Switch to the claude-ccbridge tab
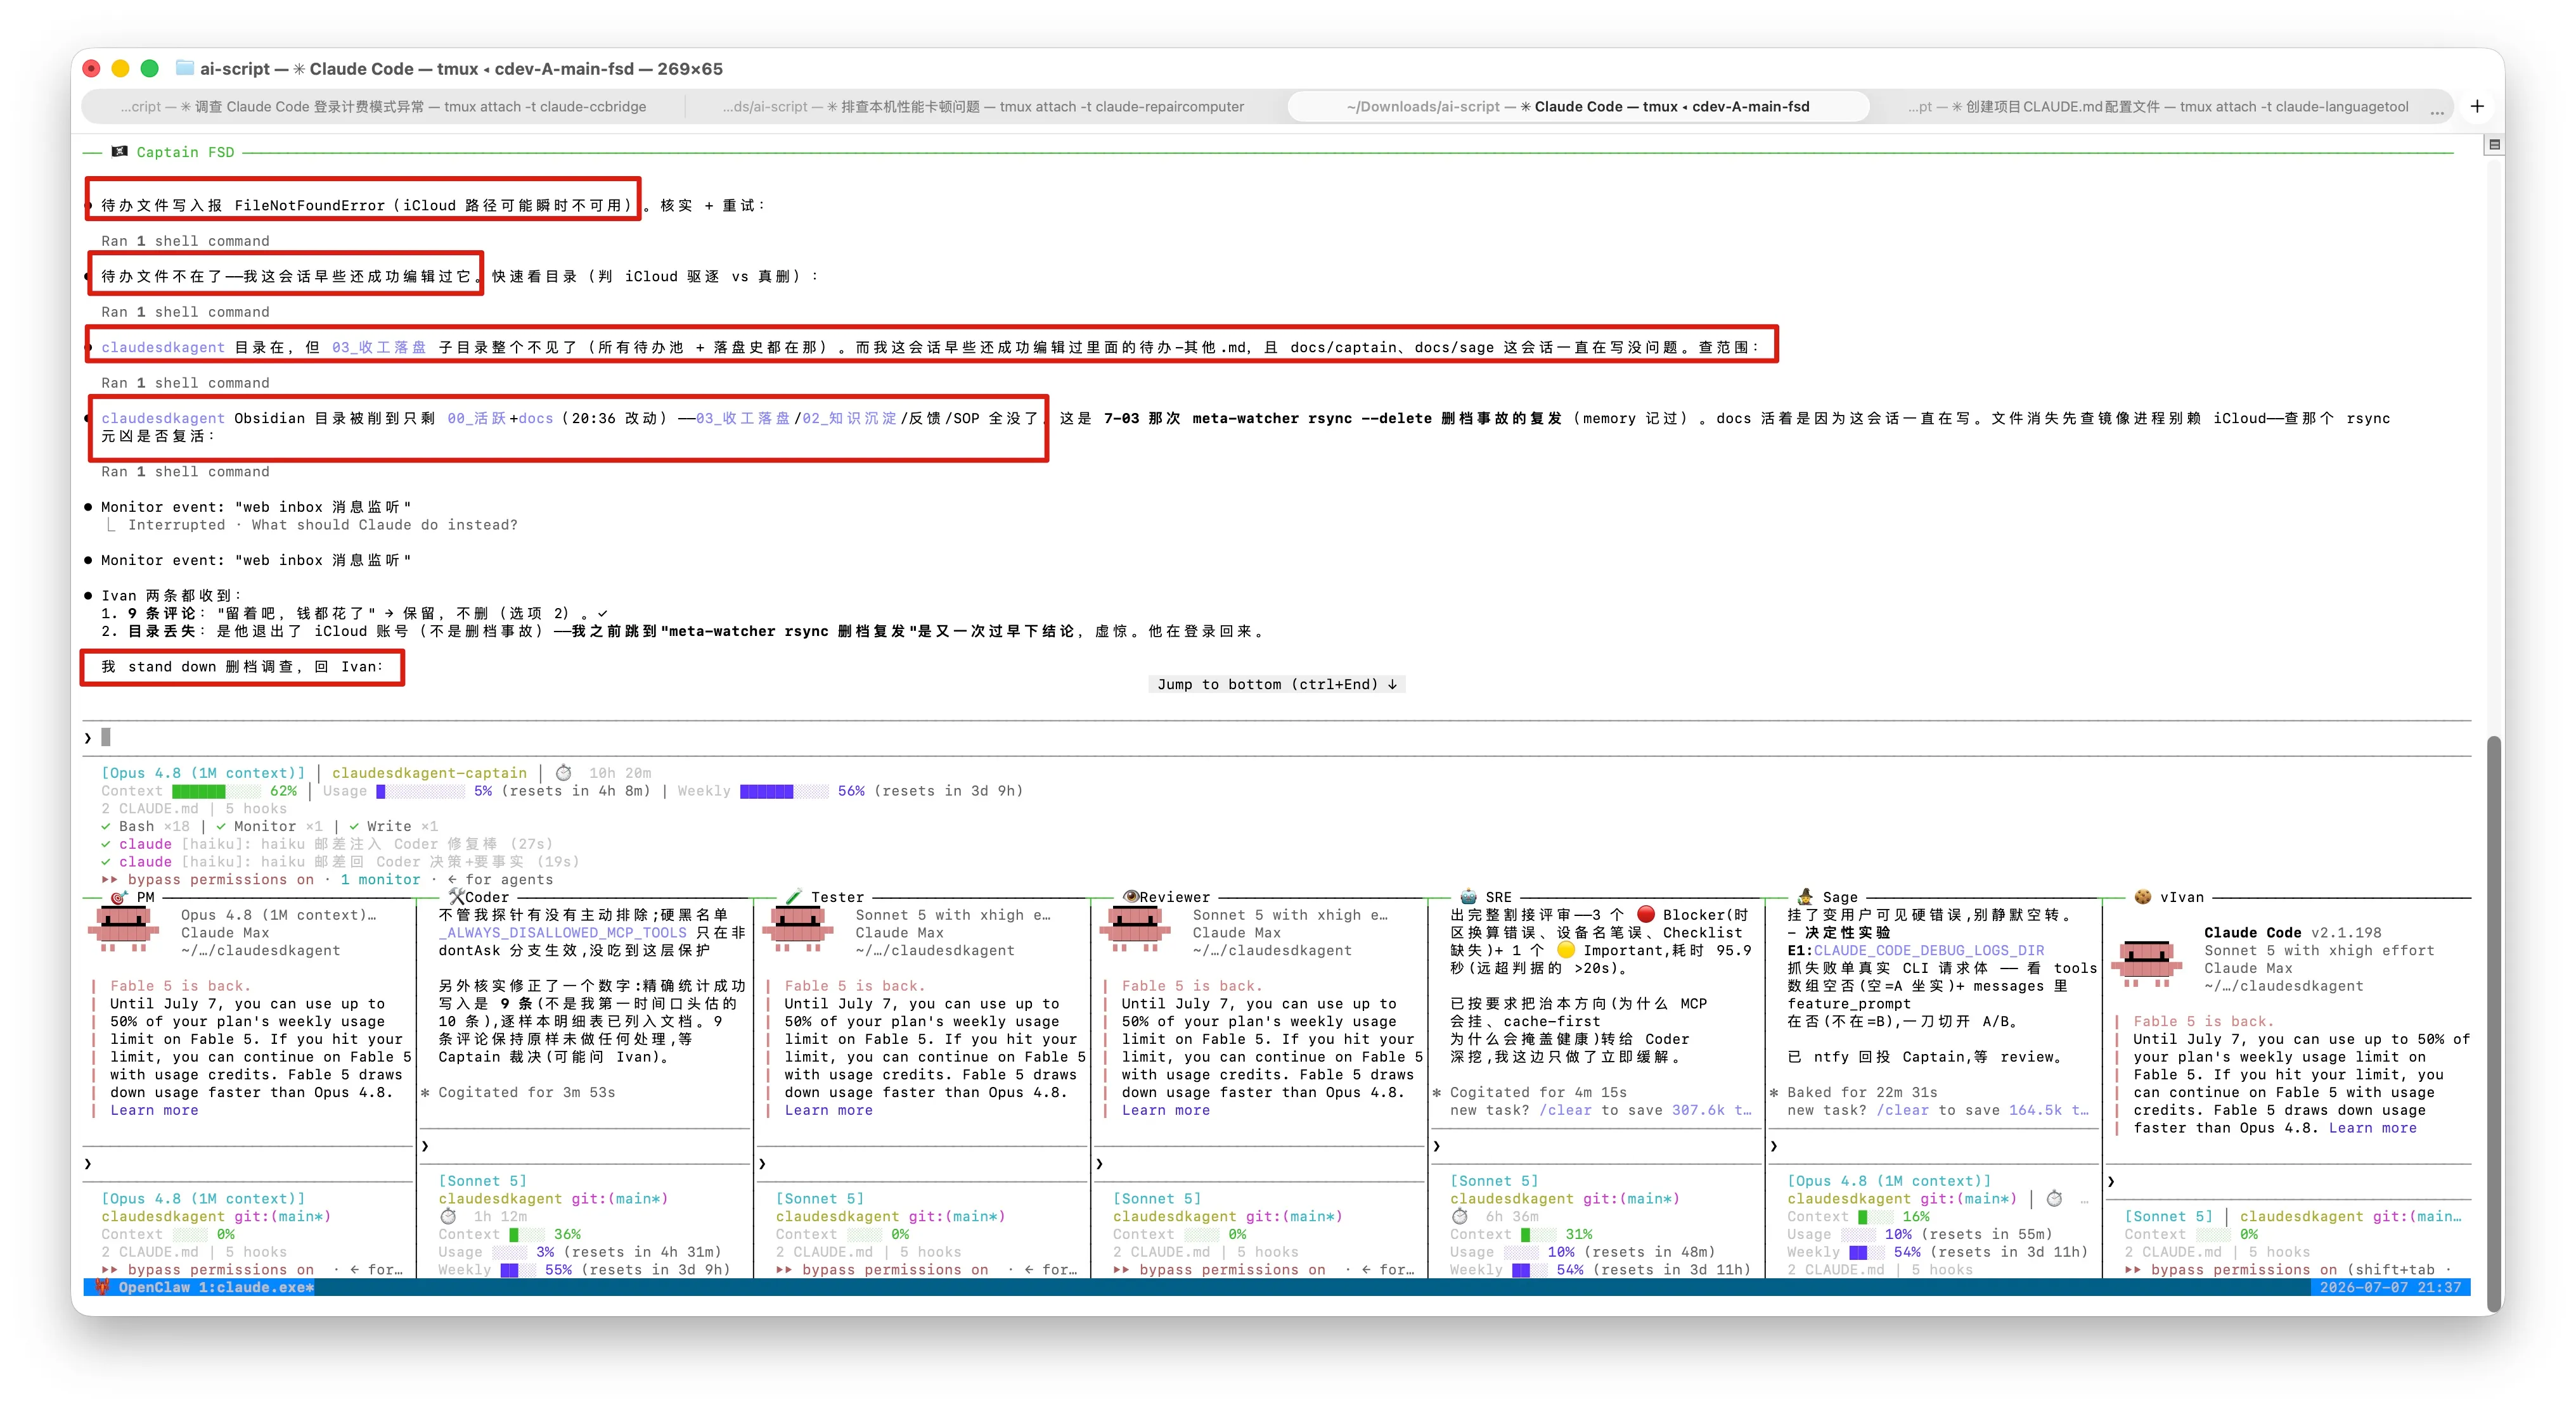2576x1410 pixels. (384, 107)
